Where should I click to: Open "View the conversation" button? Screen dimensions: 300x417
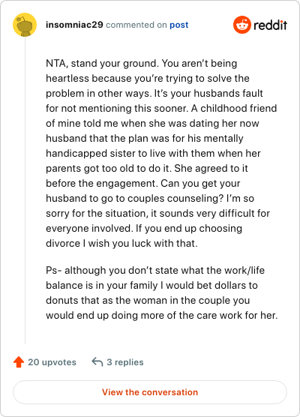pyautogui.click(x=150, y=392)
